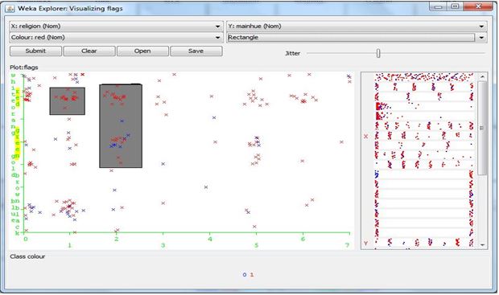Click the blue 0 class colour label

245,274
